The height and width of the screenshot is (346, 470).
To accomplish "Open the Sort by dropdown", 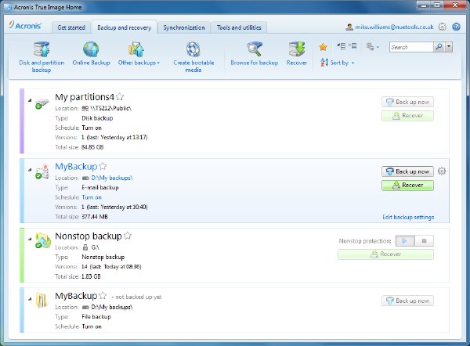I will tap(338, 63).
